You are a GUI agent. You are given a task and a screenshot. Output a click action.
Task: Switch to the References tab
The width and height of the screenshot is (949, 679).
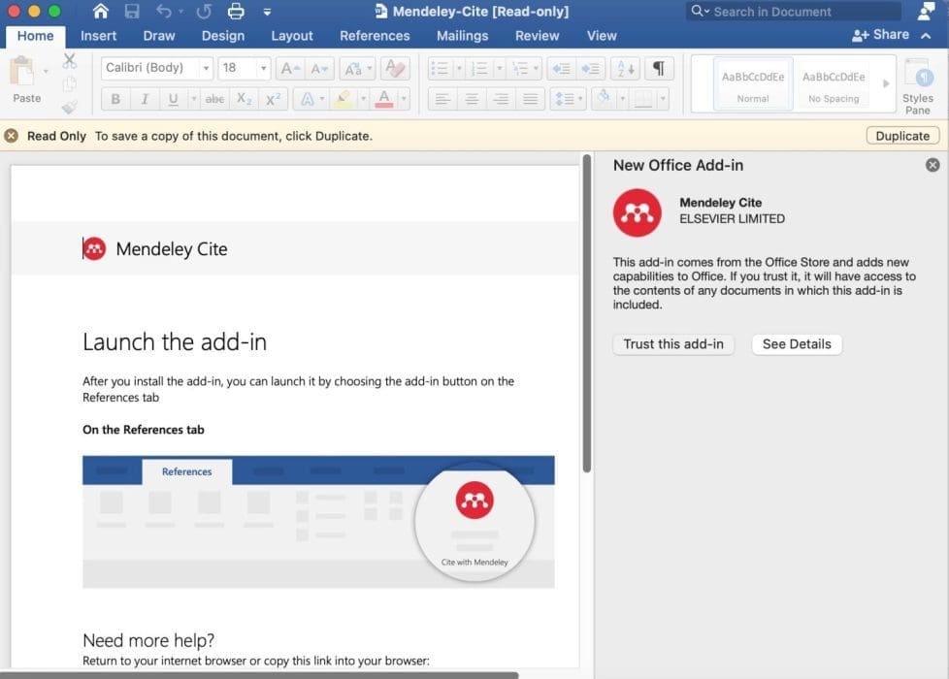(x=375, y=35)
